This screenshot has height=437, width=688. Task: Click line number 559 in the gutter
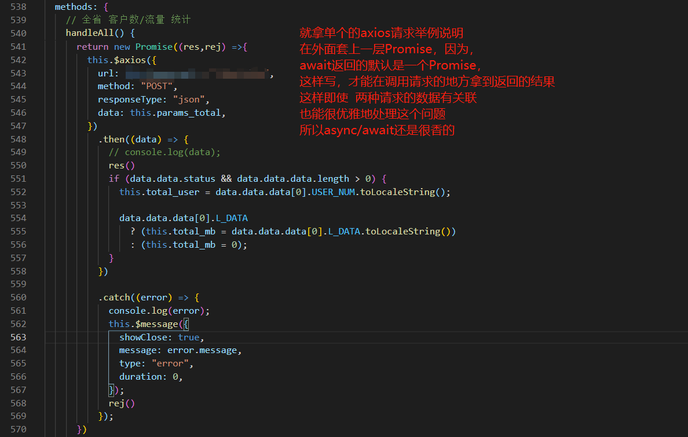[19, 284]
